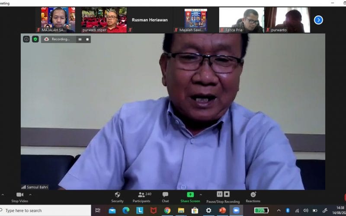Open Google Chrome from the taskbar

click(167, 210)
